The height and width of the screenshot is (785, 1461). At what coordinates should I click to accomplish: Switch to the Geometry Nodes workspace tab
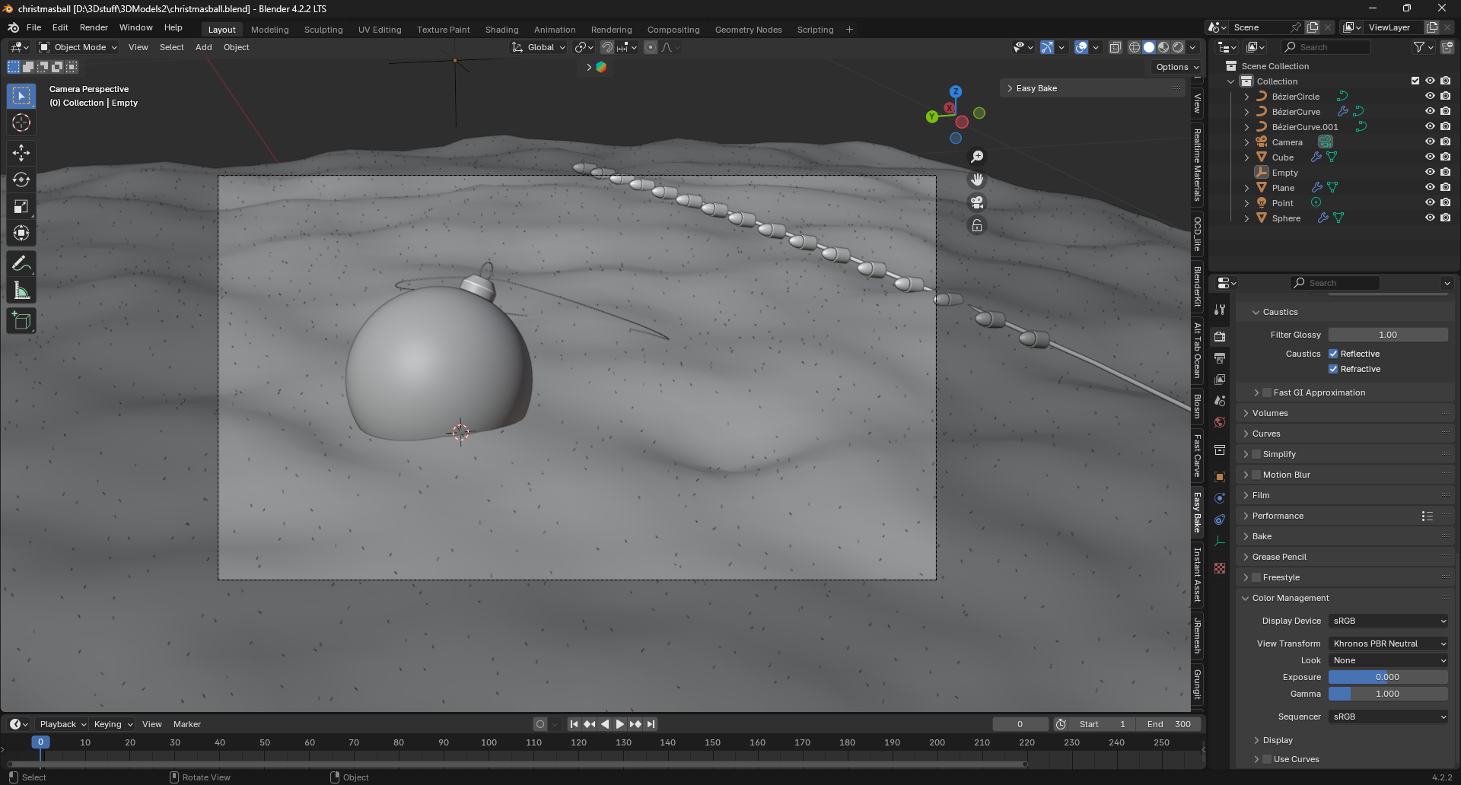click(x=748, y=30)
